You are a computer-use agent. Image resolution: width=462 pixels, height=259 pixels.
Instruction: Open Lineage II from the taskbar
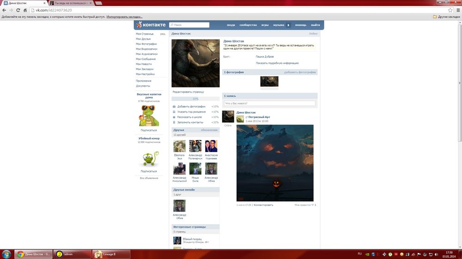click(111, 254)
